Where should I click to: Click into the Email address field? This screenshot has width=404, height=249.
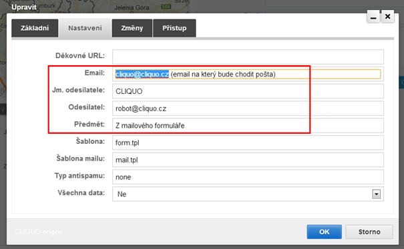coord(248,75)
